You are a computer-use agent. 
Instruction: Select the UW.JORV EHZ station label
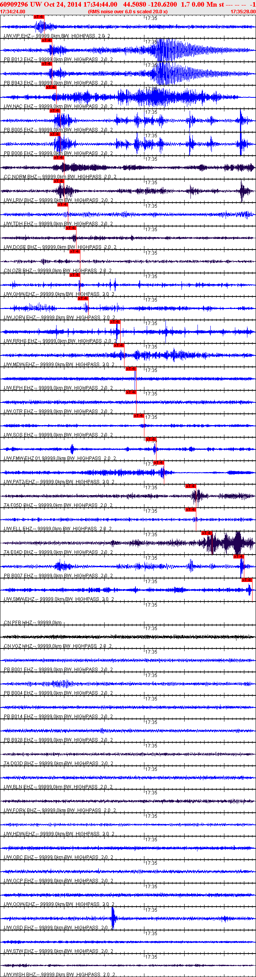tap(59, 318)
